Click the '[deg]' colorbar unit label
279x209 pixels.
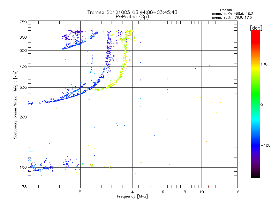click(256, 28)
